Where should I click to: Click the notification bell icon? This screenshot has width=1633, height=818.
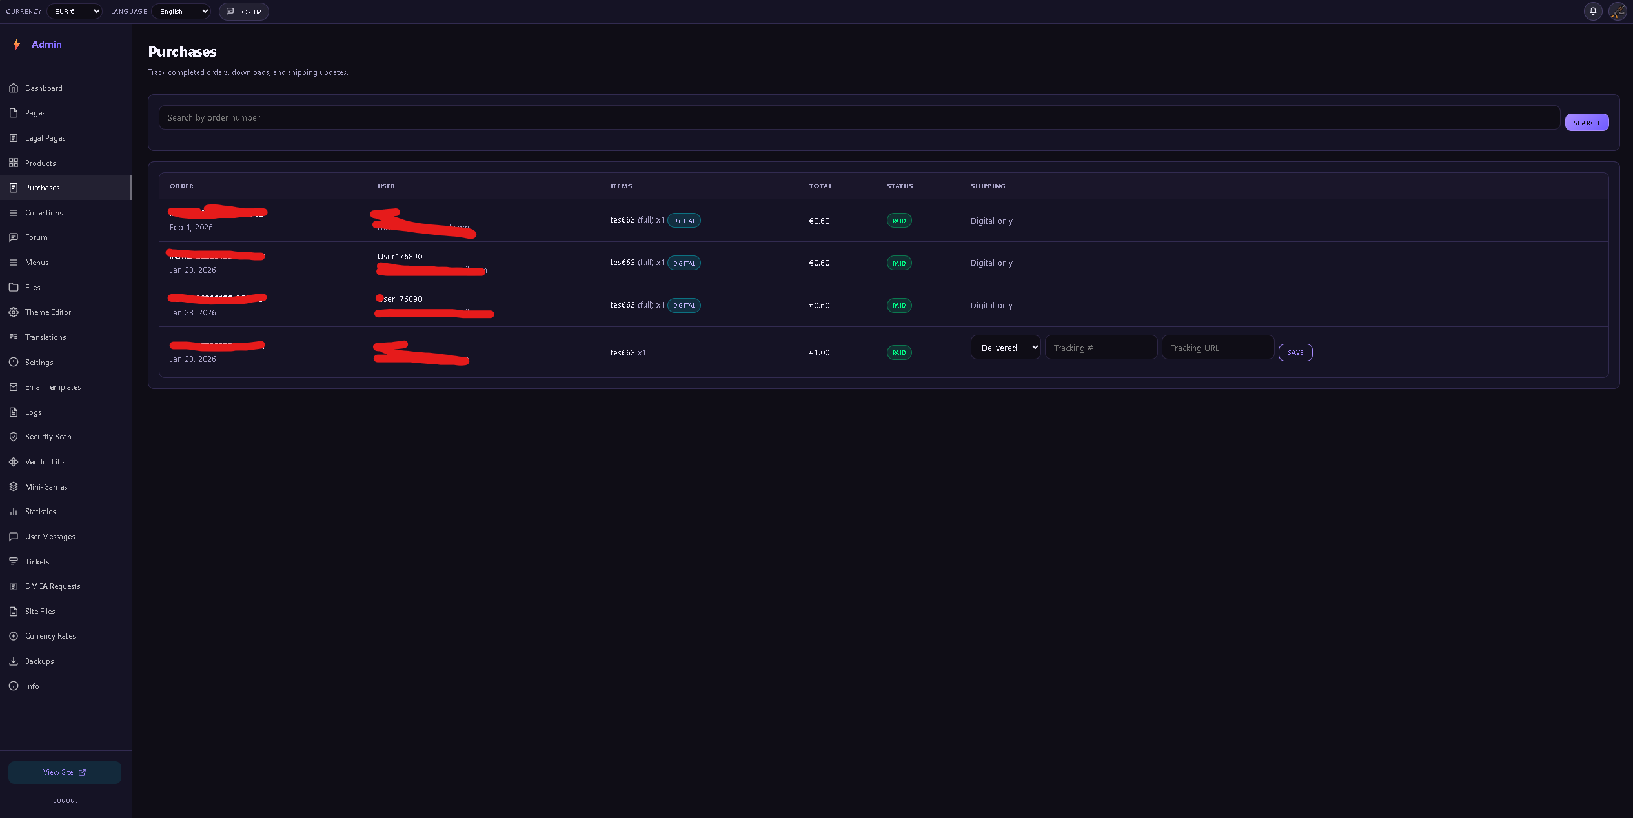(1593, 12)
